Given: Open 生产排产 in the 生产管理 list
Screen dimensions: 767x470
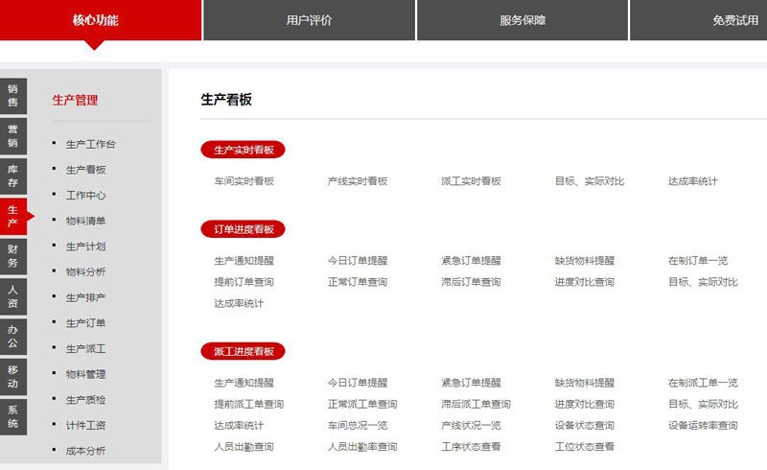Looking at the screenshot, I should click(x=85, y=297).
